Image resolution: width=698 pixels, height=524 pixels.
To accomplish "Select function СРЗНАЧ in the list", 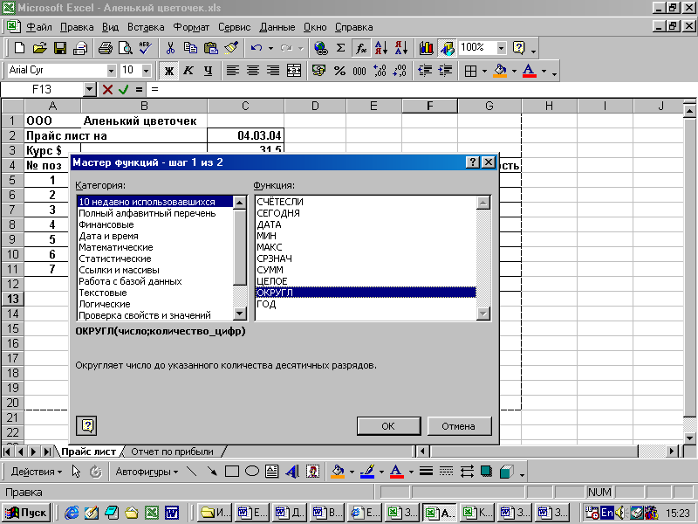I will (366, 259).
